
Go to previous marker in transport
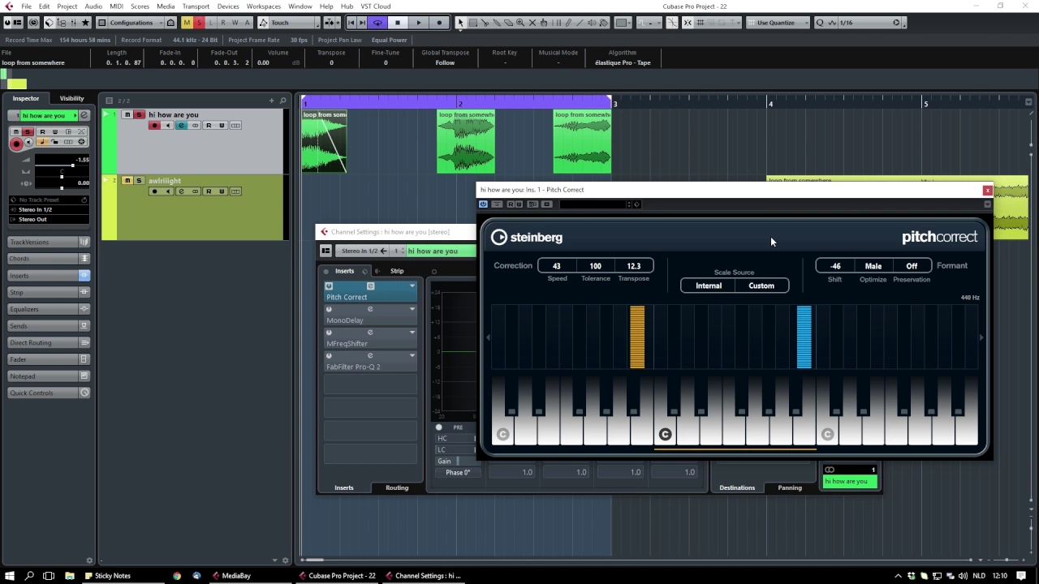(x=351, y=23)
